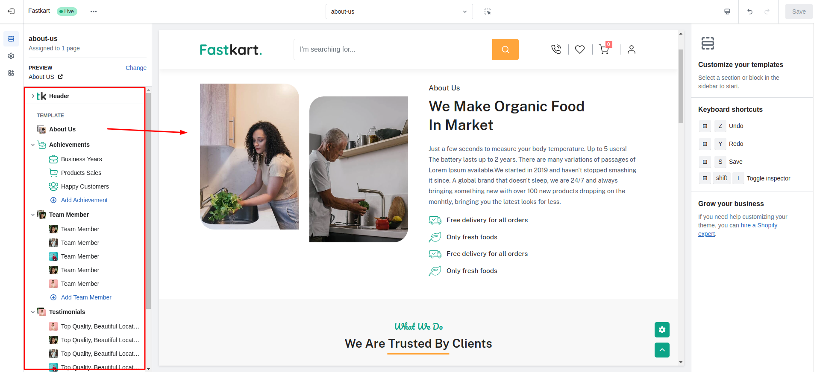
Task: Select the sections panel sidebar icon
Action: pyautogui.click(x=11, y=39)
